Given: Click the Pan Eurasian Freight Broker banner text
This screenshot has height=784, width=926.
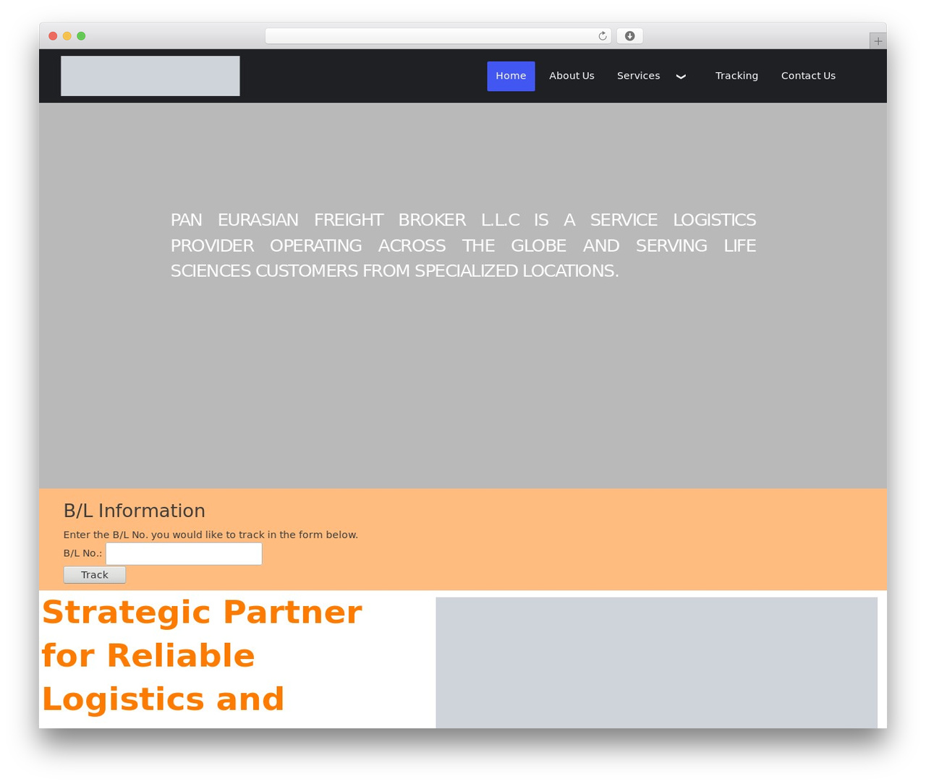Looking at the screenshot, I should click(463, 245).
